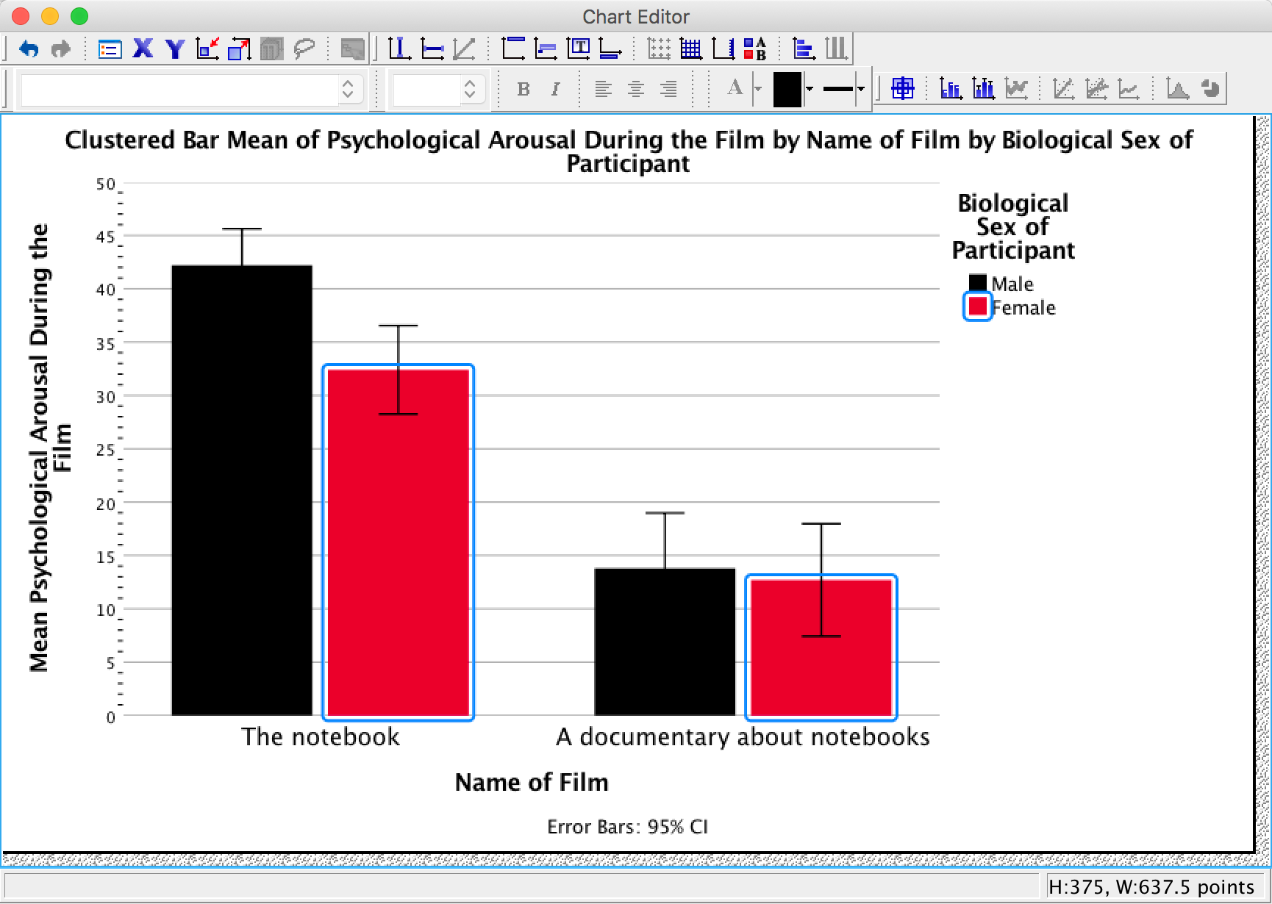Expand the fill color dropdown arrow

point(810,89)
